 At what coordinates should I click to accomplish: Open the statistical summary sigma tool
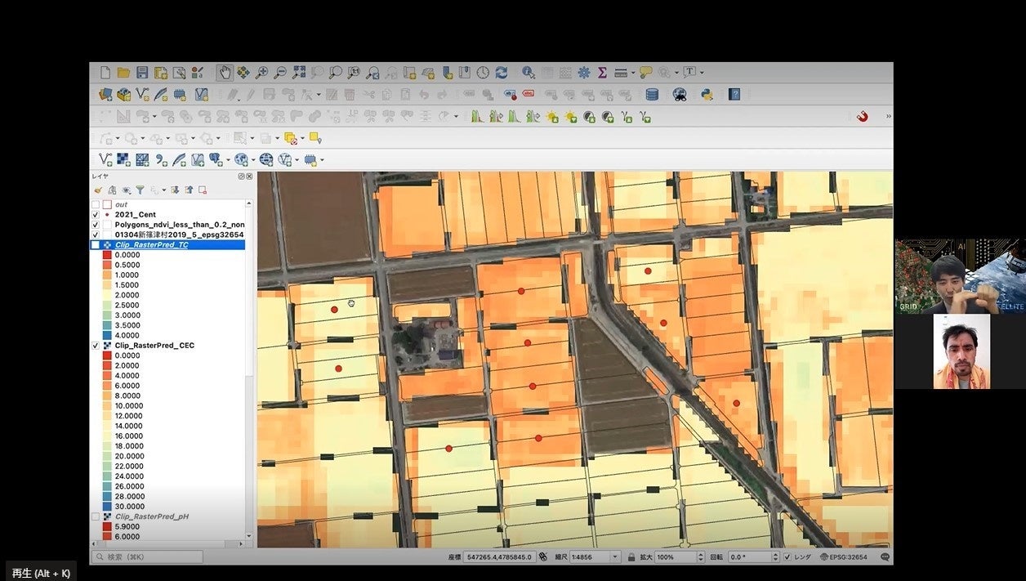pyautogui.click(x=602, y=73)
